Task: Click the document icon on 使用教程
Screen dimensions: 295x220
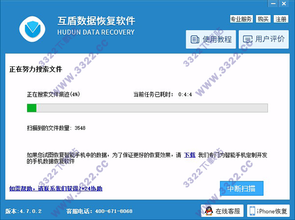Action: pyautogui.click(x=195, y=39)
